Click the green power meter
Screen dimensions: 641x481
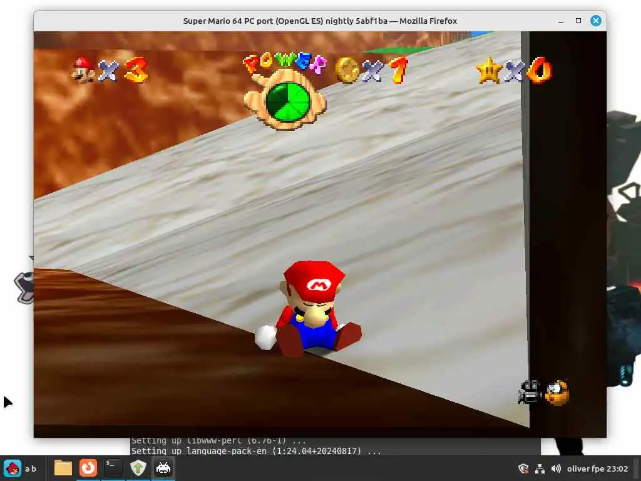(x=287, y=102)
